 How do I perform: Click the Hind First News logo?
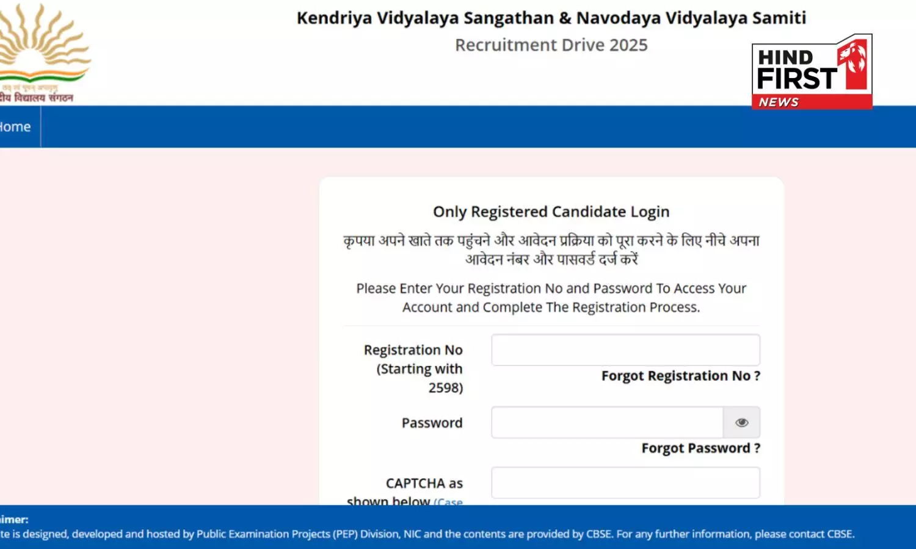812,72
